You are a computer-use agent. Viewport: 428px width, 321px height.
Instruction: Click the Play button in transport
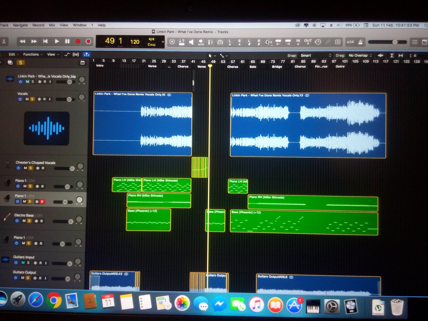(x=57, y=41)
